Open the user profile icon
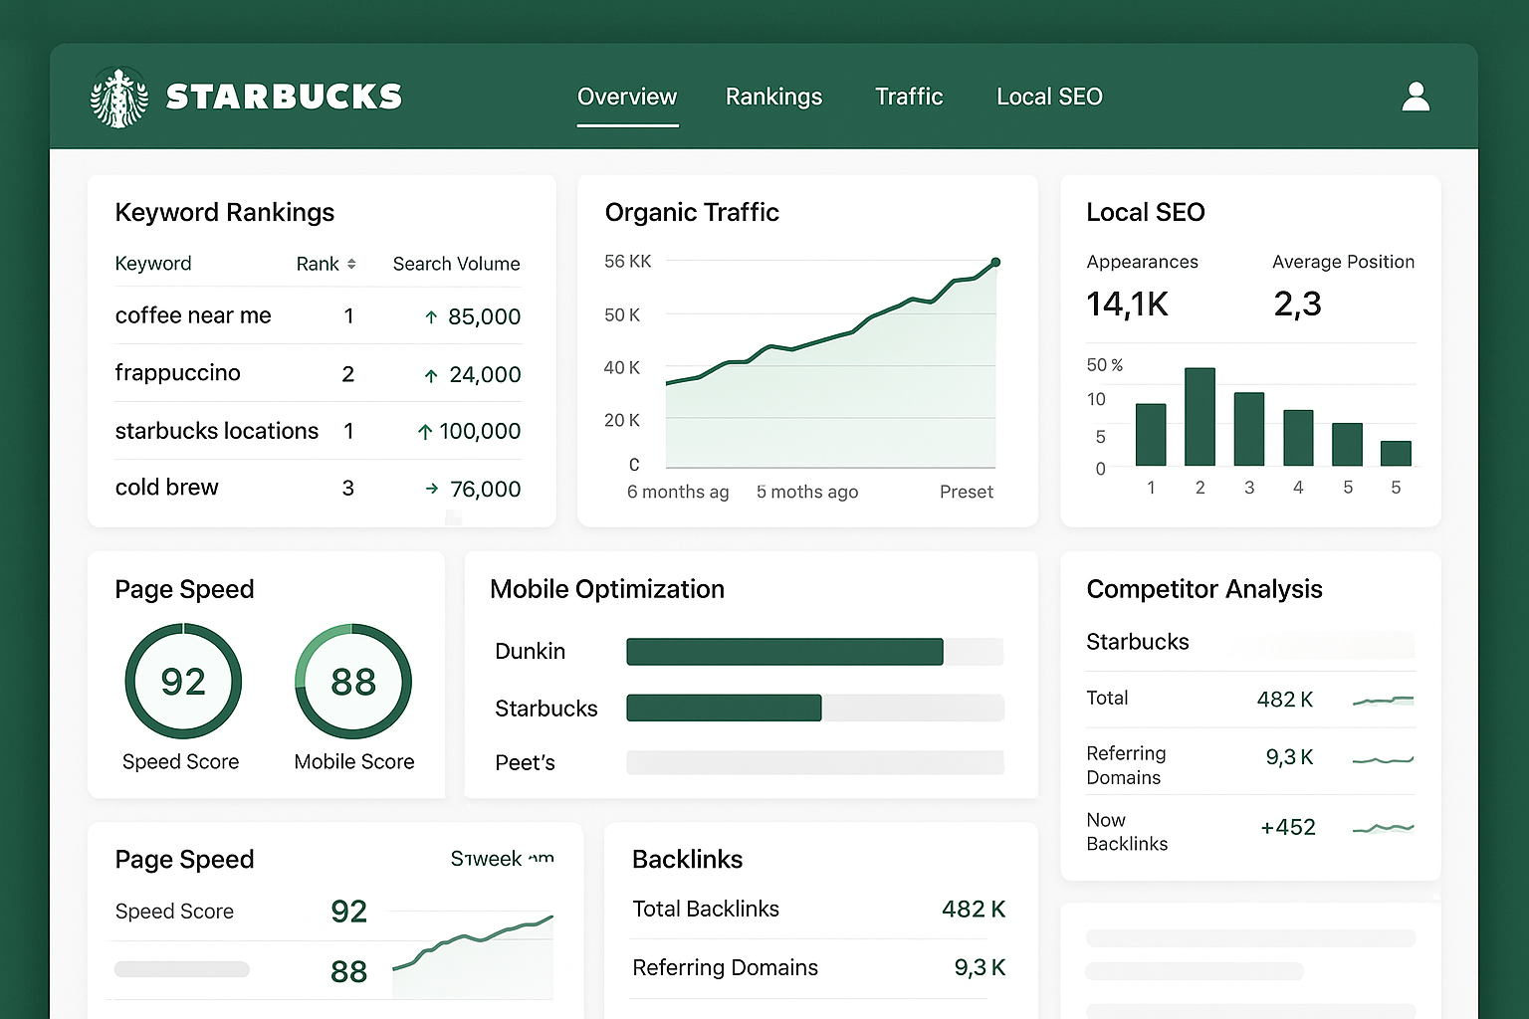This screenshot has width=1529, height=1019. [1416, 97]
